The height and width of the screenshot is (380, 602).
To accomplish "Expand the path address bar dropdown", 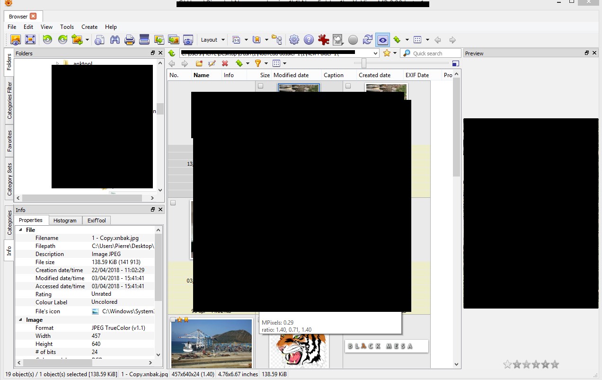I will (376, 53).
